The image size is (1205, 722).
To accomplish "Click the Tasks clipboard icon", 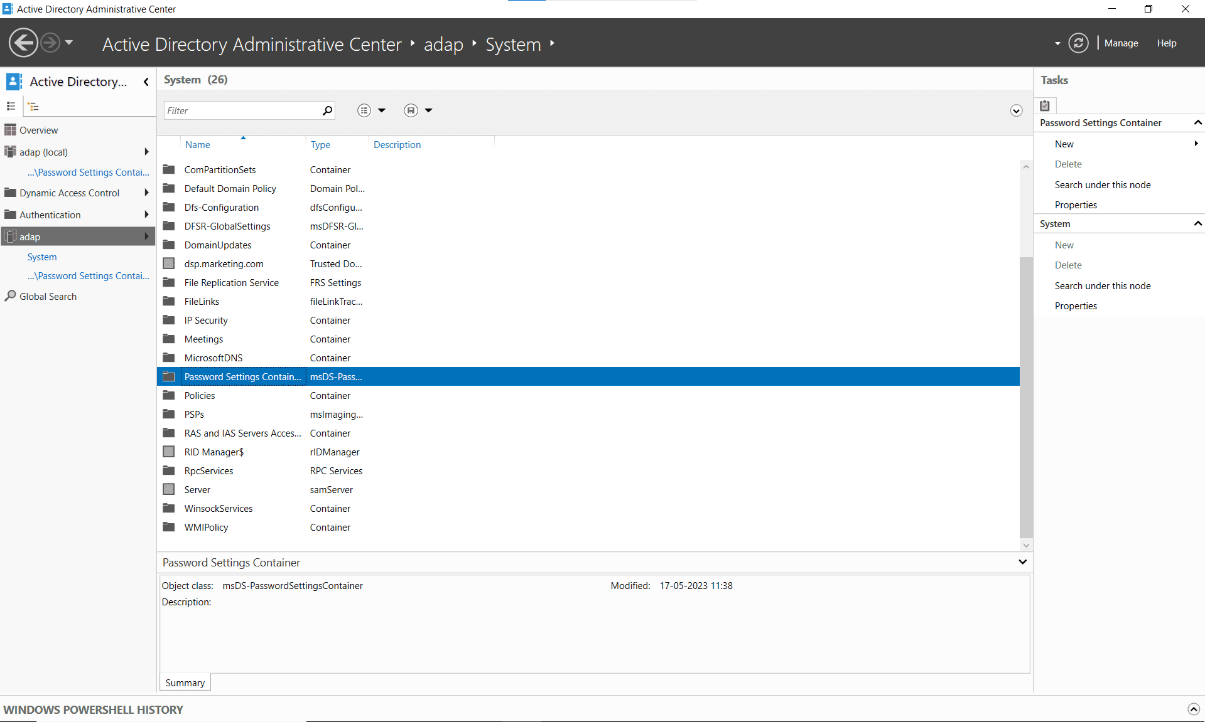I will point(1045,105).
